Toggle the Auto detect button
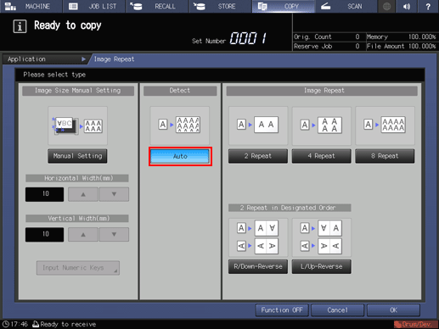Viewport: 439px width, 329px height. coord(180,156)
